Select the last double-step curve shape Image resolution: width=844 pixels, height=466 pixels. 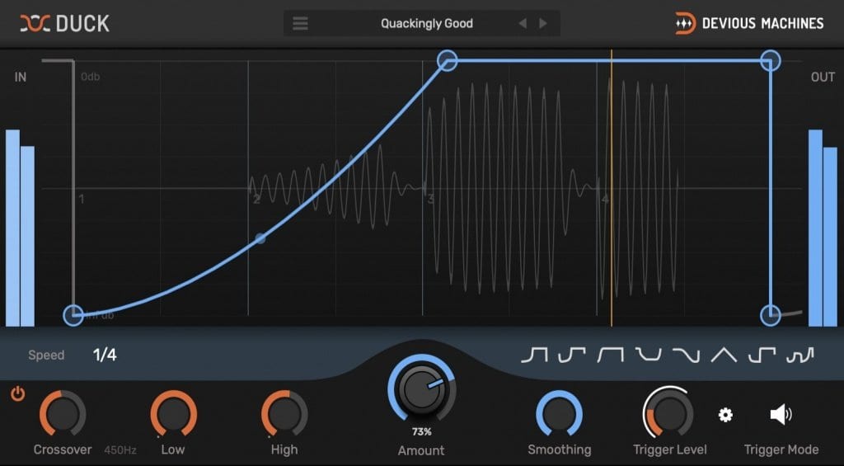pos(799,355)
